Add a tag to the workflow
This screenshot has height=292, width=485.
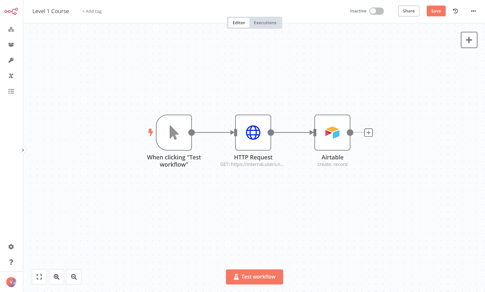(92, 11)
